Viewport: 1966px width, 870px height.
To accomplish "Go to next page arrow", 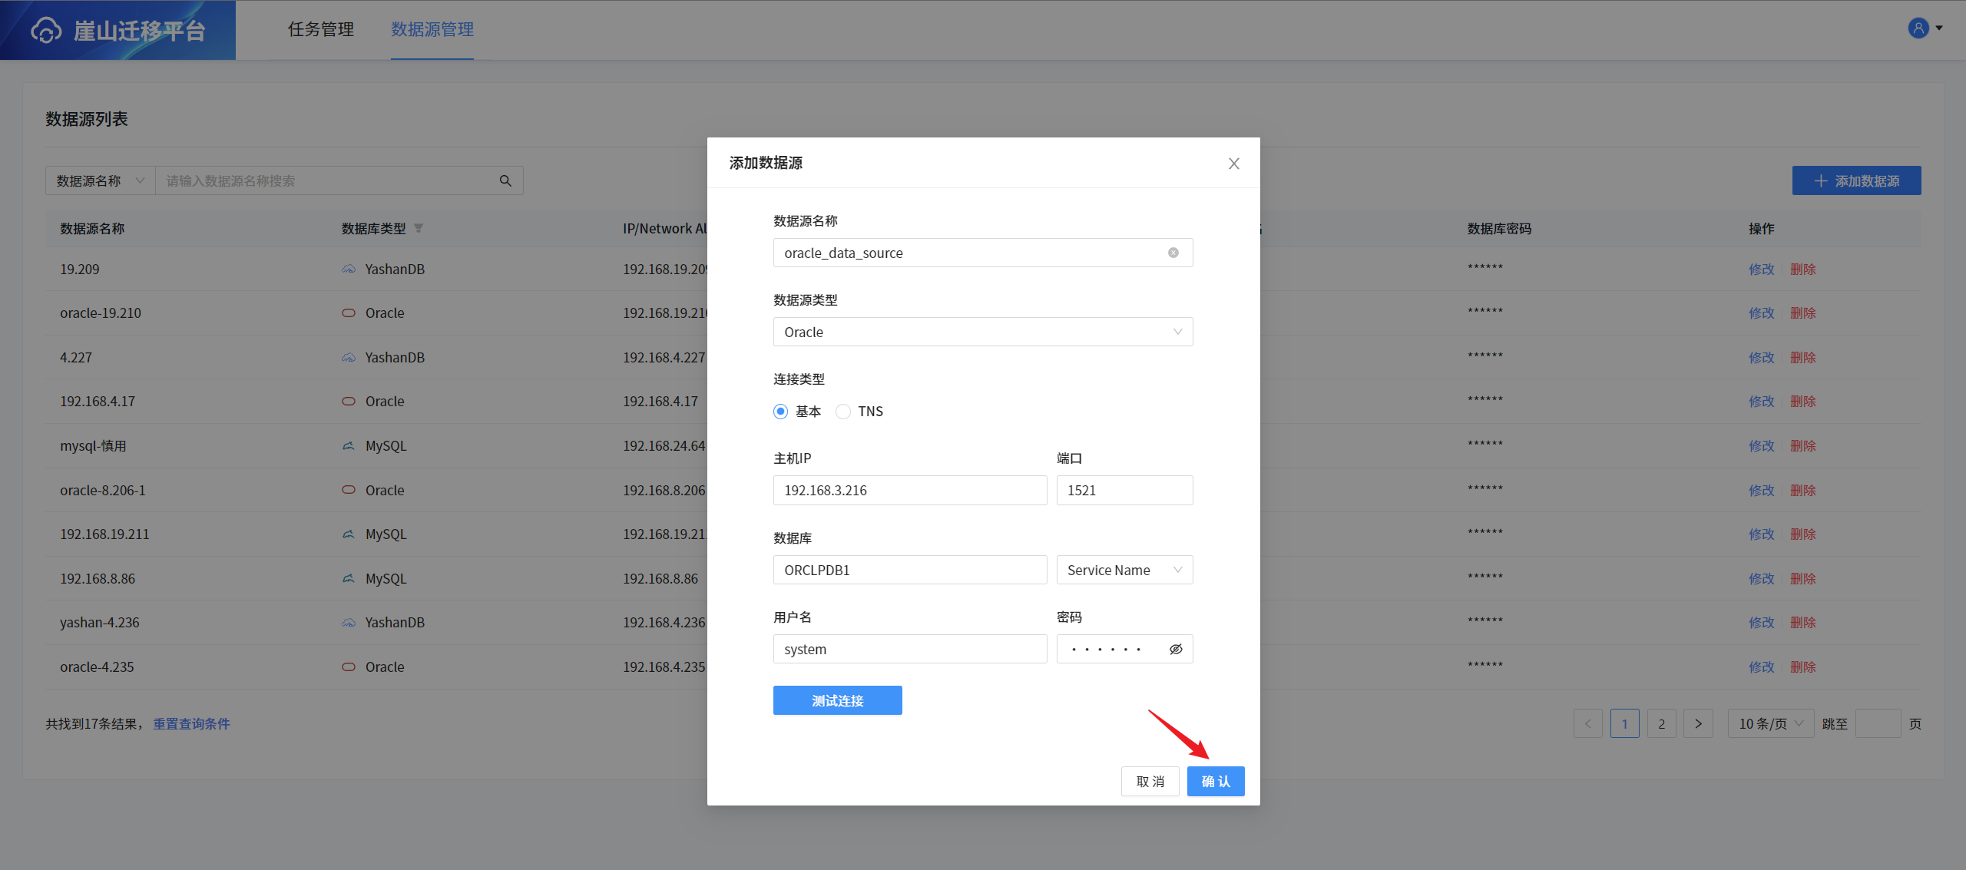I will click(x=1698, y=723).
